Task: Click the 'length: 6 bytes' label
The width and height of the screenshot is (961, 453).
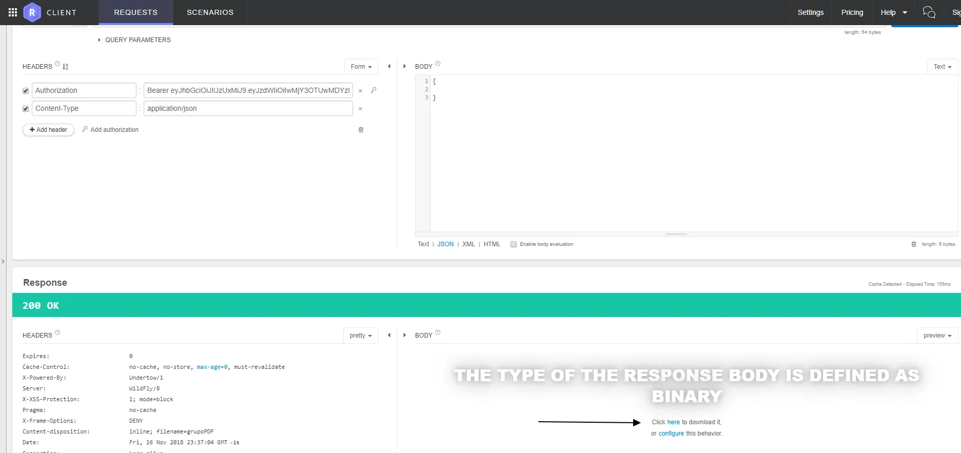Action: [938, 244]
